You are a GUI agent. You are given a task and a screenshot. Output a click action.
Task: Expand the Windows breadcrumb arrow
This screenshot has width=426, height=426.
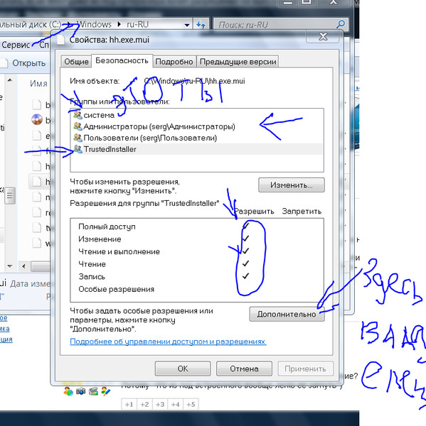click(x=119, y=24)
